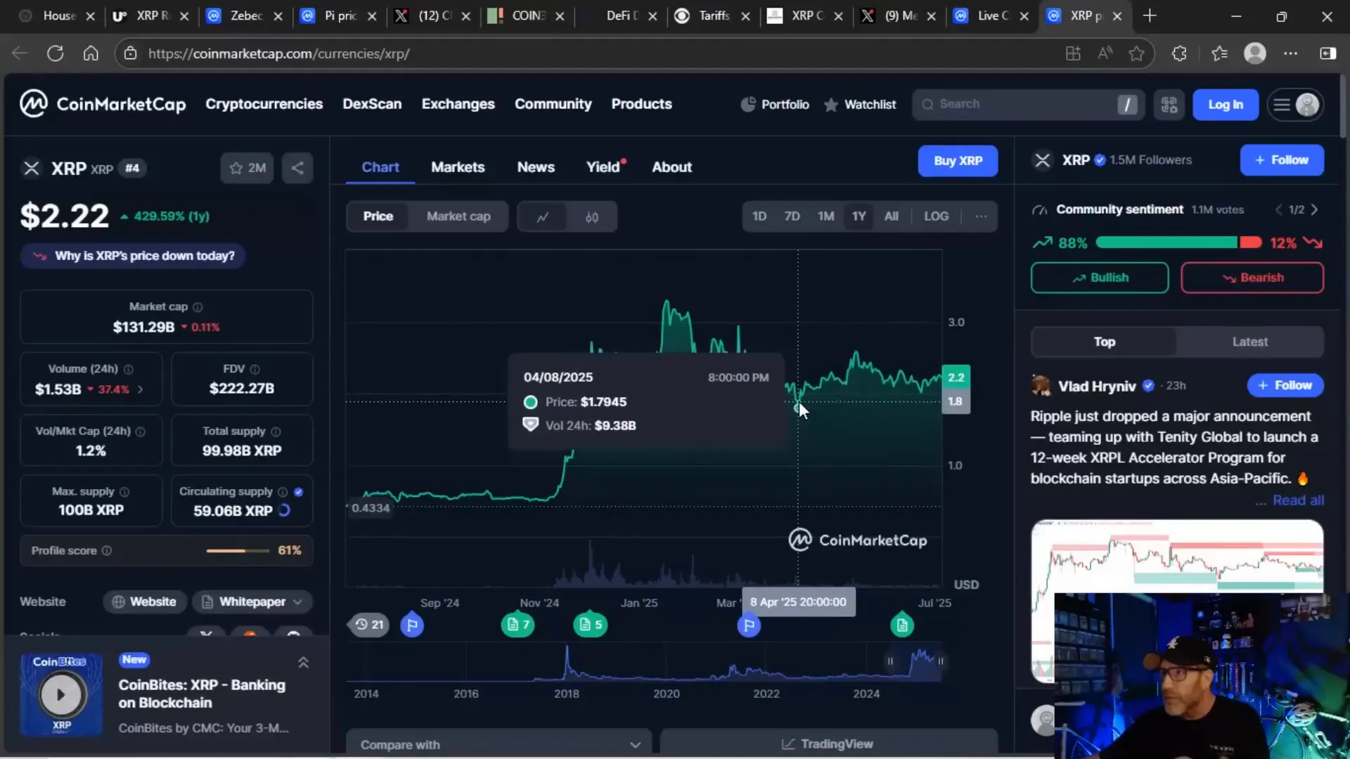Open the Watchlist link
The image size is (1350, 759).
(860, 104)
